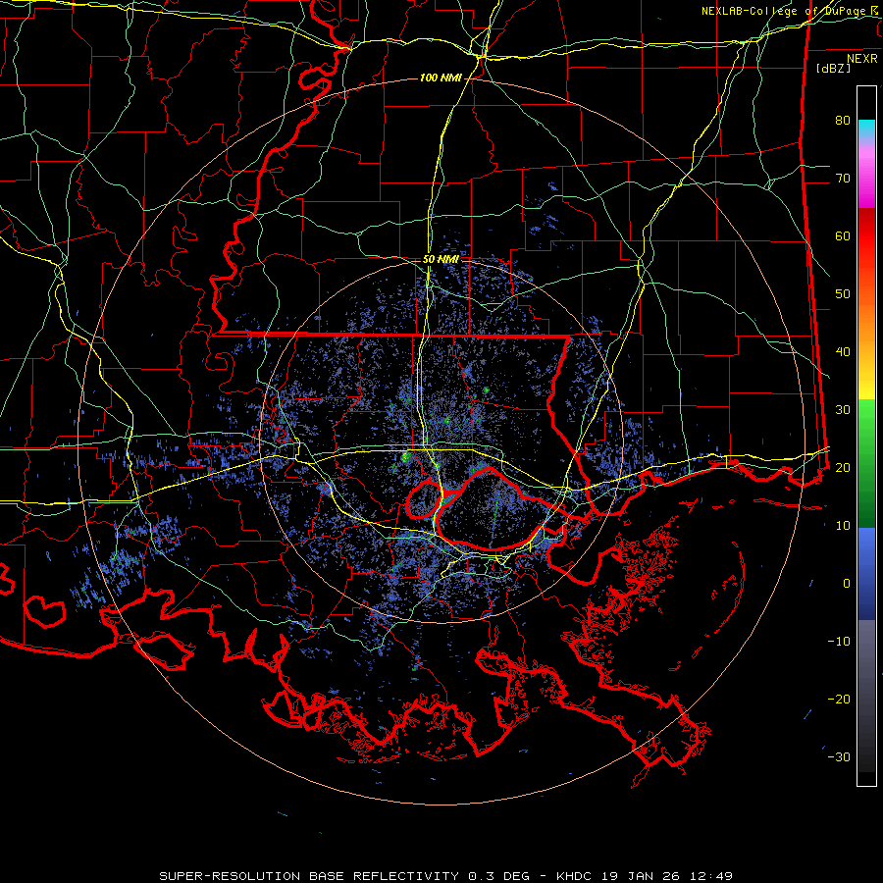The width and height of the screenshot is (883, 883).
Task: Click the 50 dBZ scale value
Action: click(843, 294)
